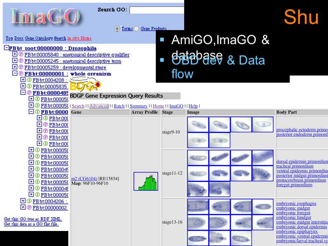
Task: Click part-of icon beside FBbt:00005245
Action: pyautogui.click(x=21, y=61)
